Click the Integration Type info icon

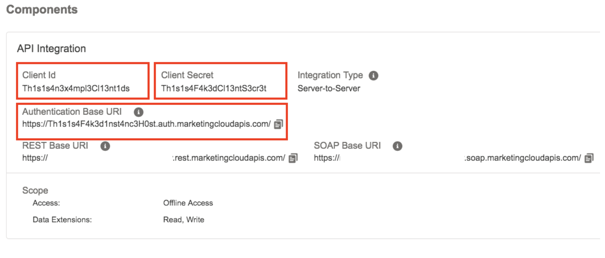373,76
